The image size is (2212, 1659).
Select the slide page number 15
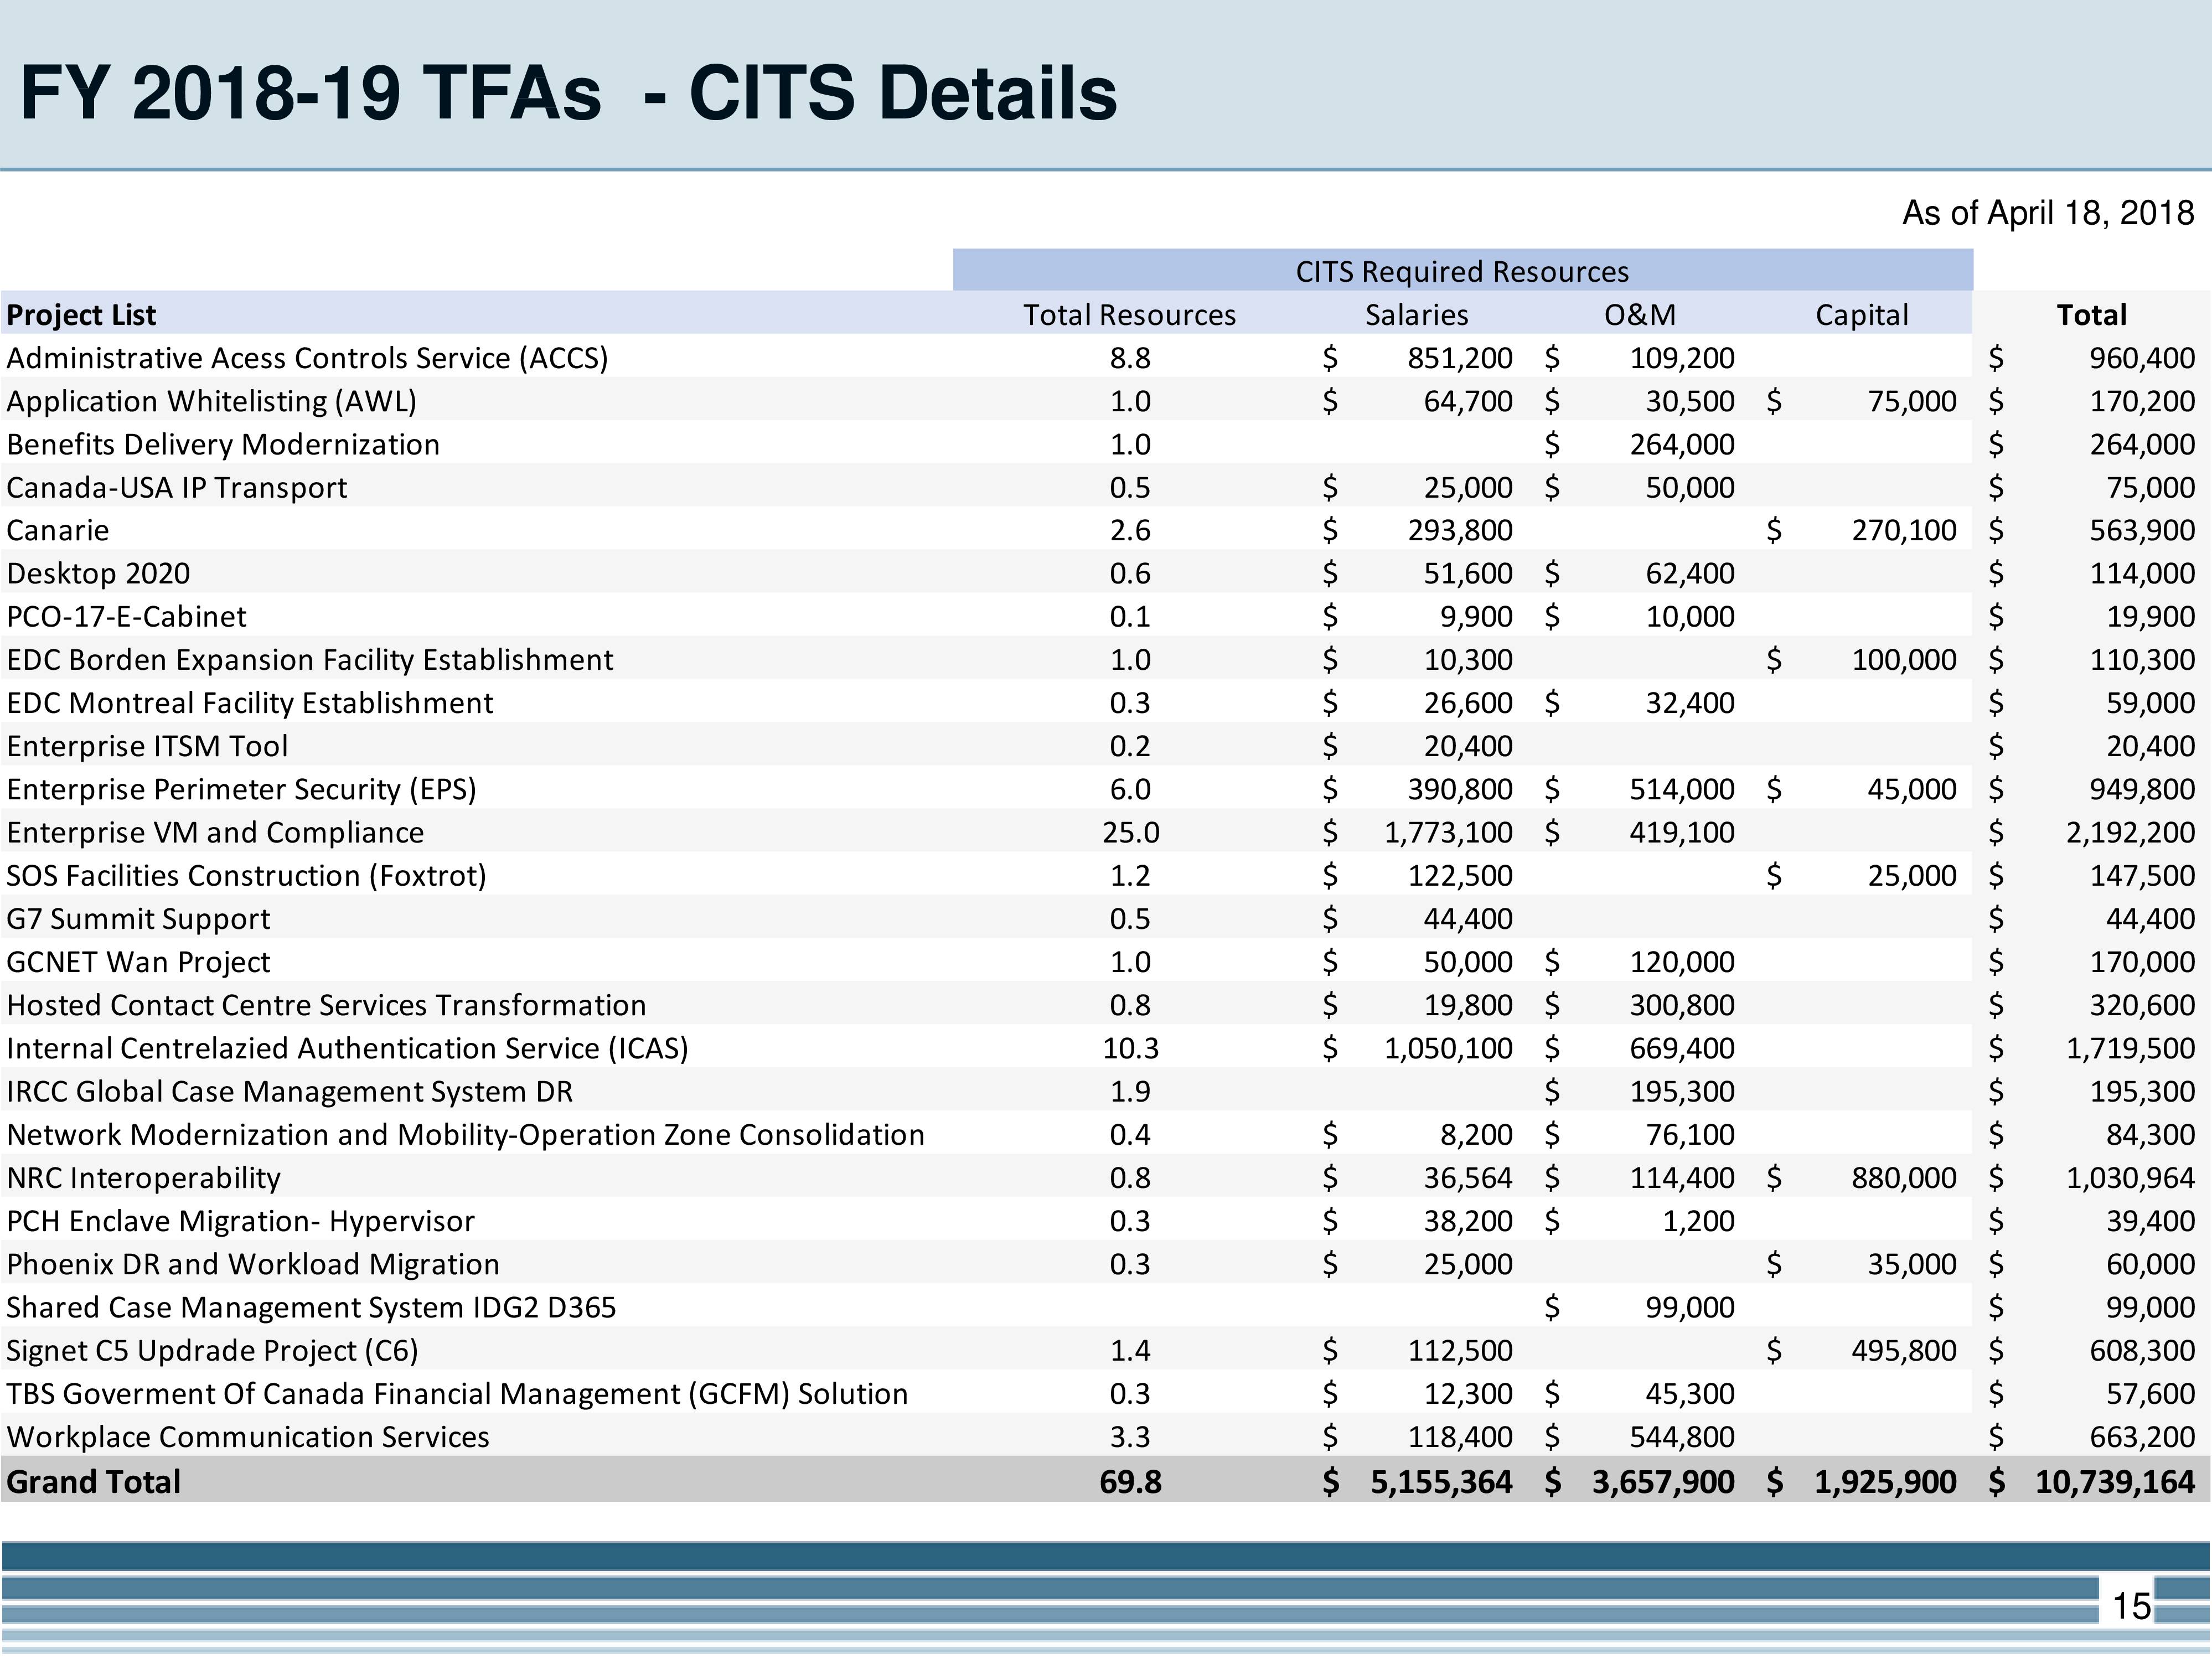pos(2131,1606)
